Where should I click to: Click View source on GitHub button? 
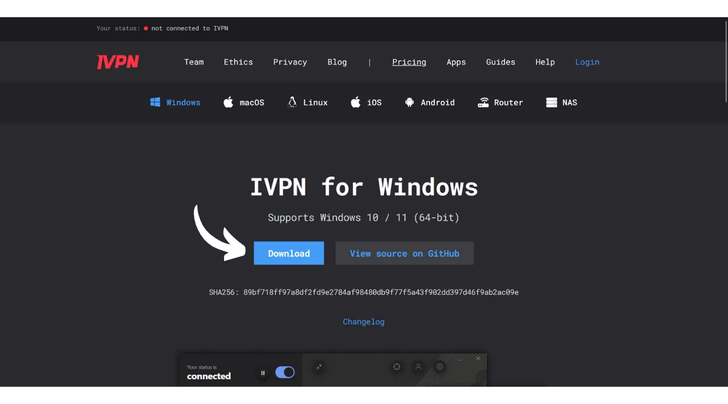pyautogui.click(x=404, y=253)
